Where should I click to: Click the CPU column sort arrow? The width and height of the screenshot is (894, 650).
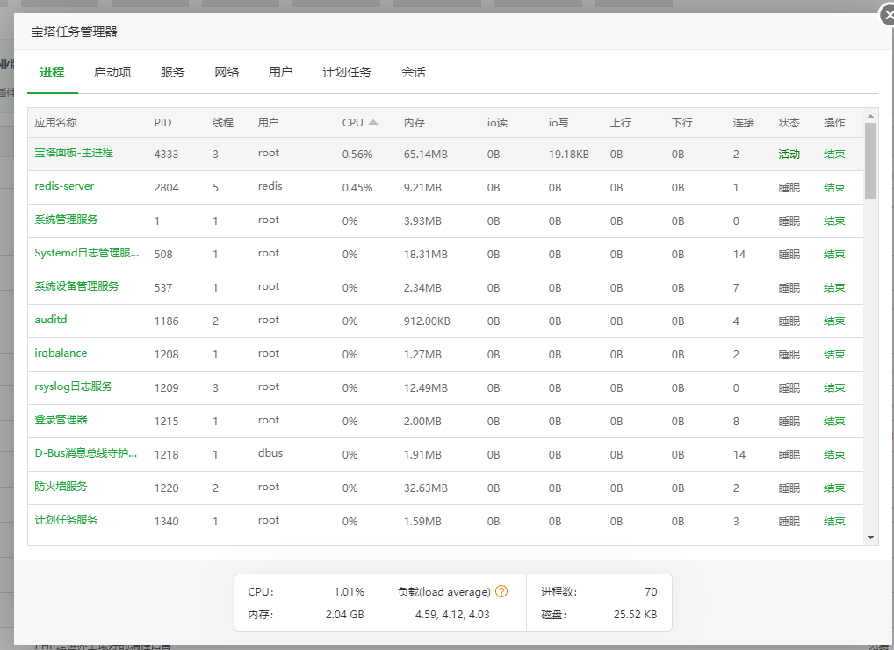point(372,121)
